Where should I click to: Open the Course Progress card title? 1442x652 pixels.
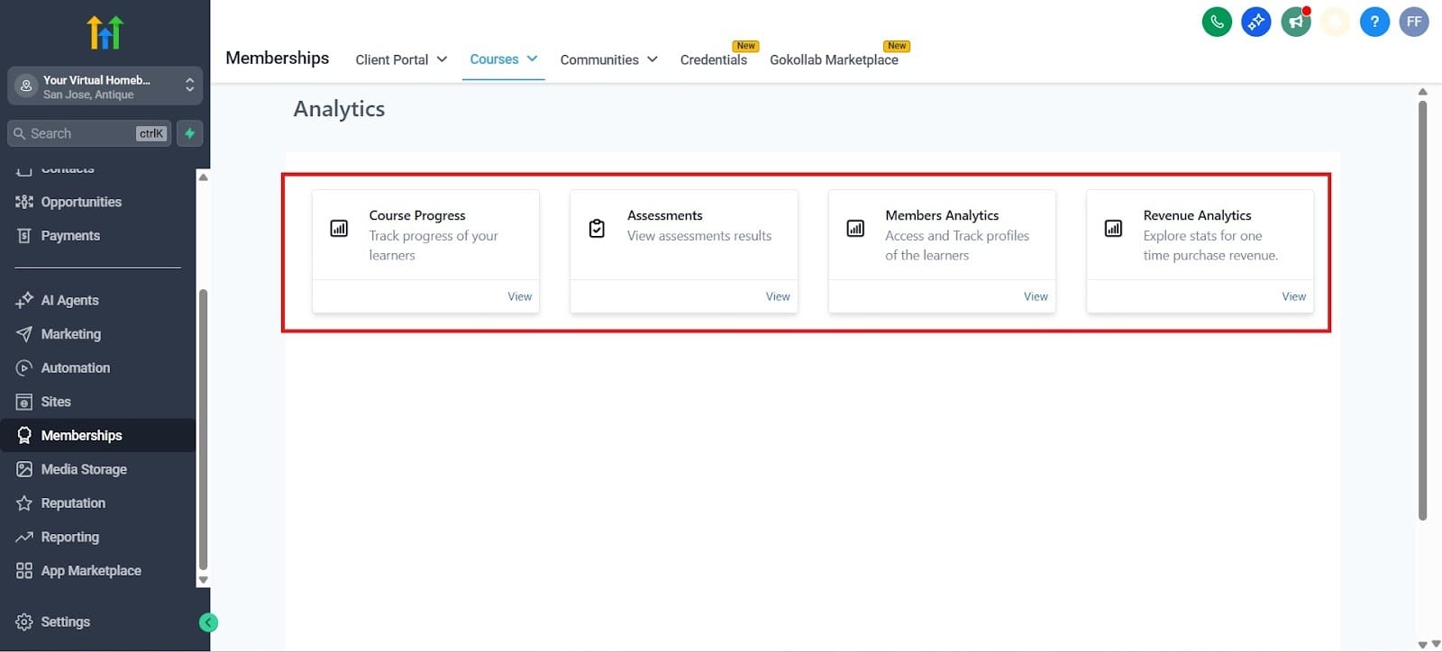pos(417,215)
